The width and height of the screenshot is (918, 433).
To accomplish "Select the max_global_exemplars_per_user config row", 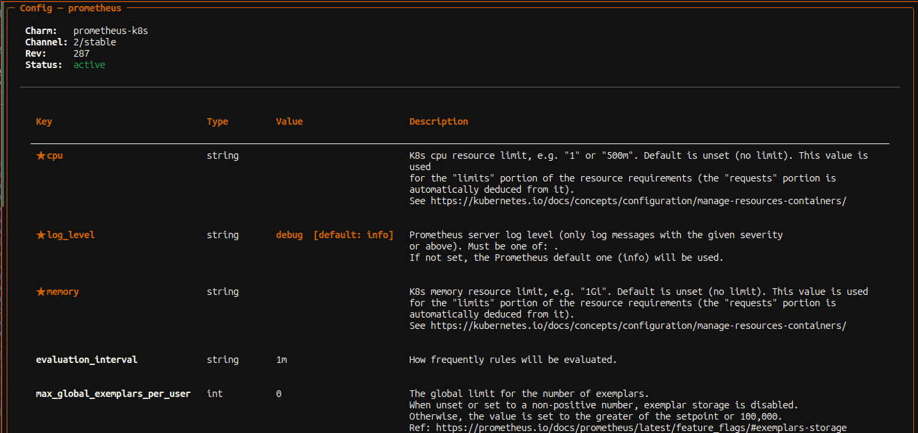I will (x=113, y=394).
